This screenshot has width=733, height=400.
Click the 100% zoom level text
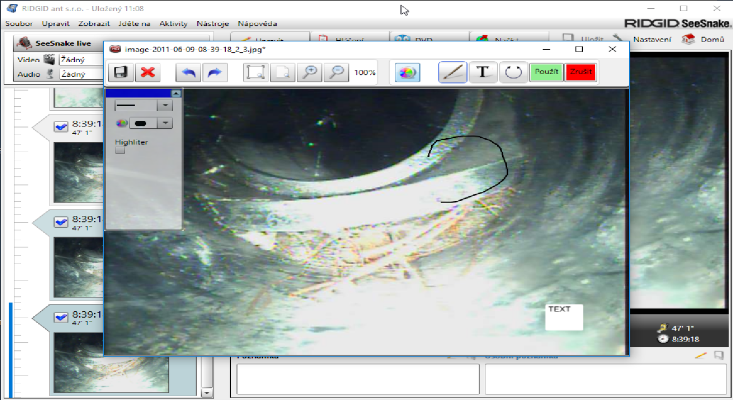pyautogui.click(x=365, y=72)
